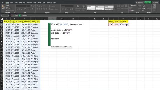Toggle Italic formatting button
Screen dimensions: 160x90
tap(19, 9)
